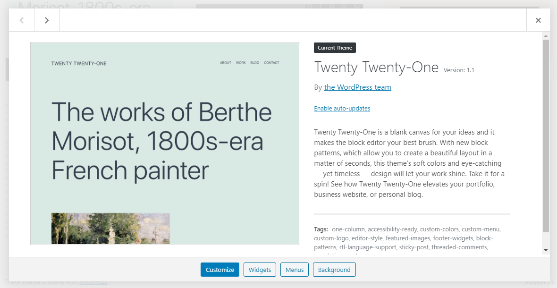Open the WordPress team author link
The image size is (557, 288).
(357, 87)
